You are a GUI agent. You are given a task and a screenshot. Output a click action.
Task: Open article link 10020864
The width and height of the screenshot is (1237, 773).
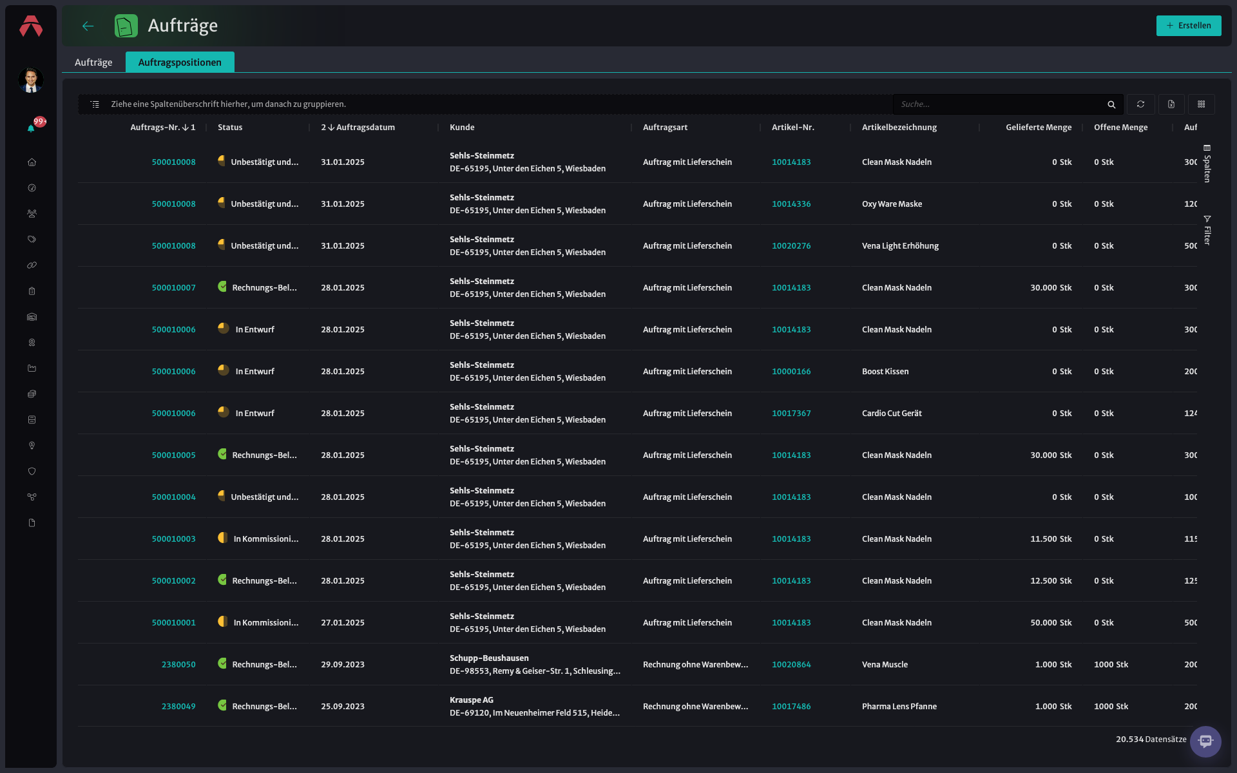coord(791,665)
